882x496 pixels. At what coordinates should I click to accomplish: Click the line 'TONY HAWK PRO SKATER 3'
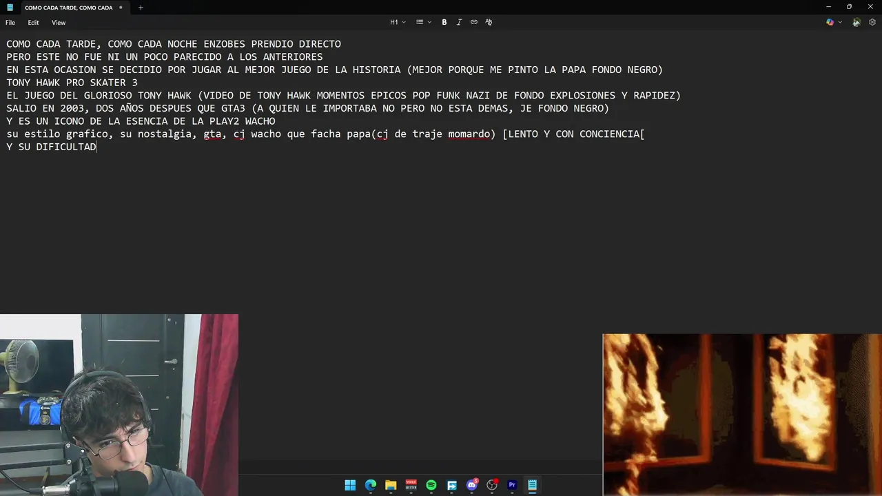(x=72, y=83)
